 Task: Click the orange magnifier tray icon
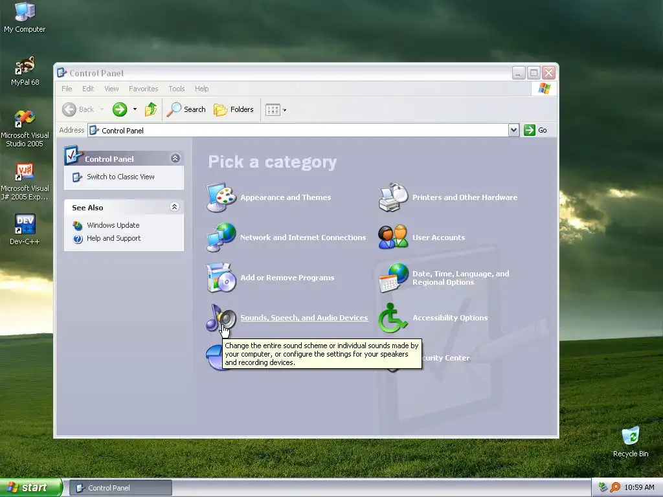[x=616, y=487]
